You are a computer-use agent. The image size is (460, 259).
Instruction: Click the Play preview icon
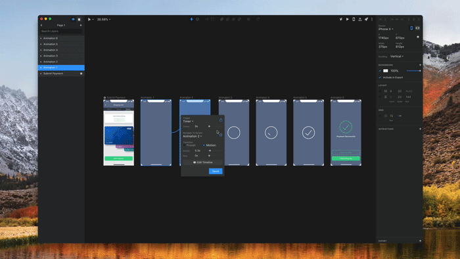pyautogui.click(x=348, y=19)
